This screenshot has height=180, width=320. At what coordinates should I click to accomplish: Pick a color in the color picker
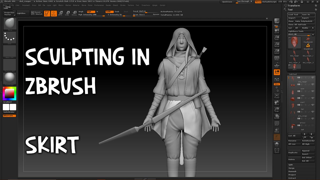9,93
